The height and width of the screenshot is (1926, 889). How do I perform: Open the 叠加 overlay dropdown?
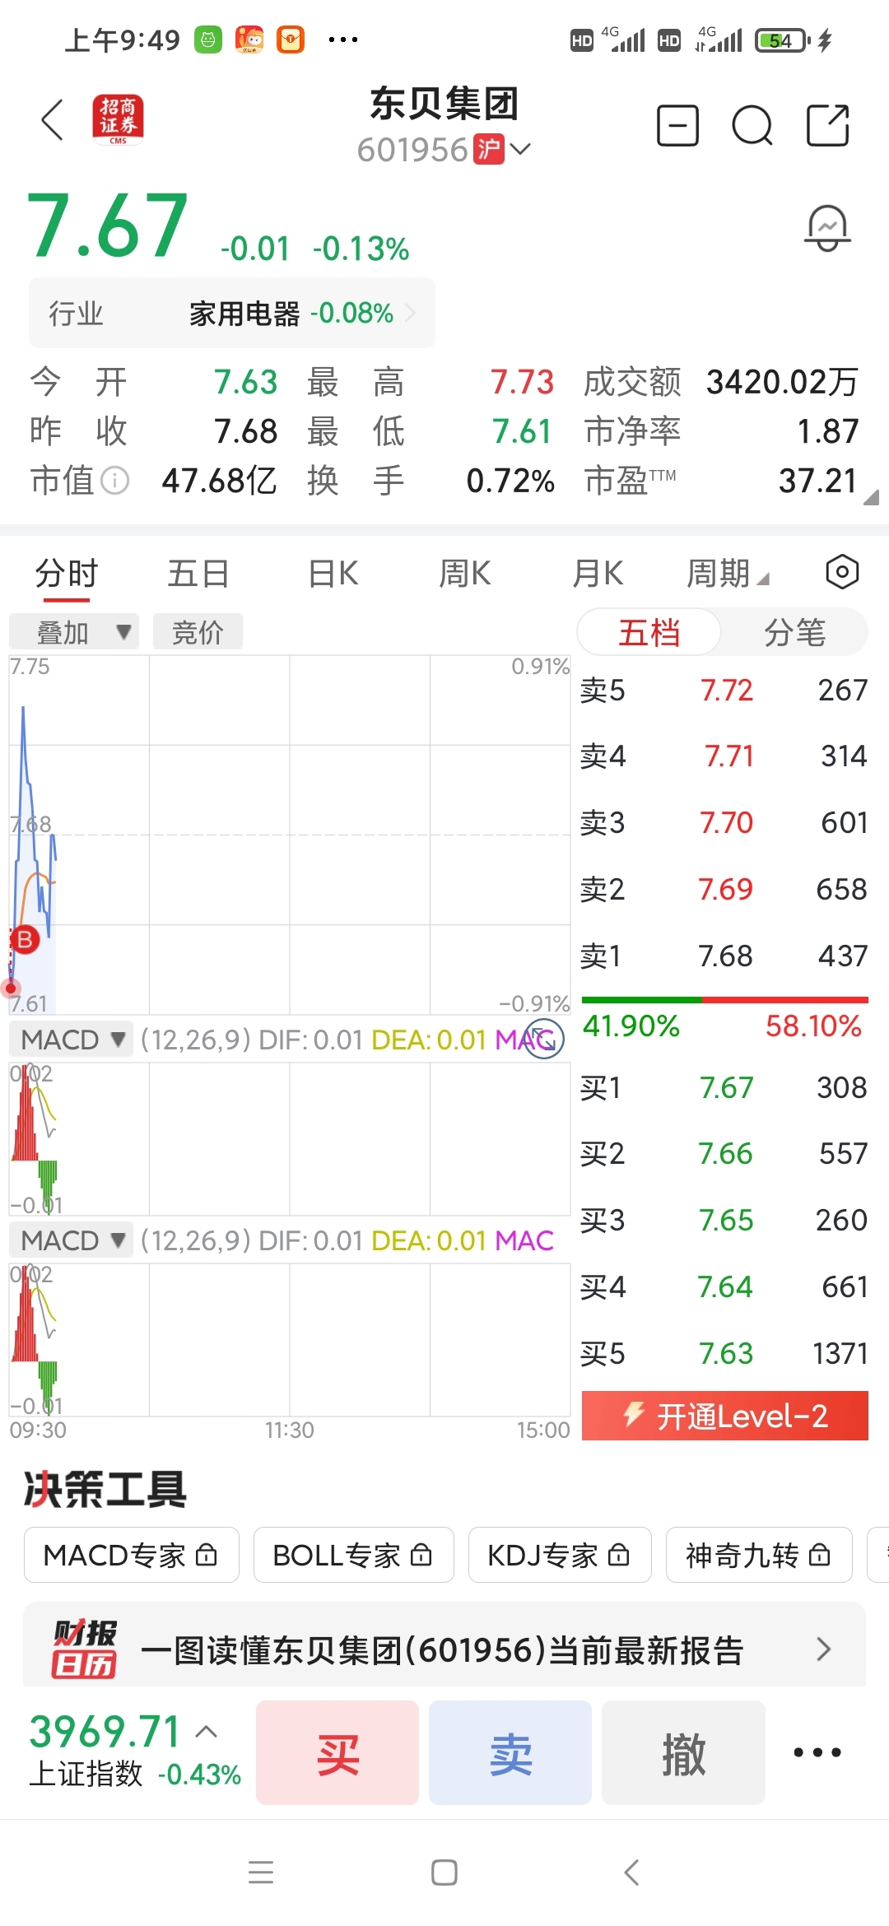pos(73,631)
